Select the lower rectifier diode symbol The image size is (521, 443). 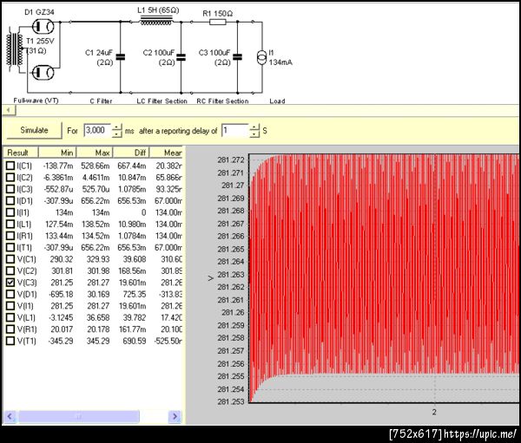pyautogui.click(x=43, y=72)
